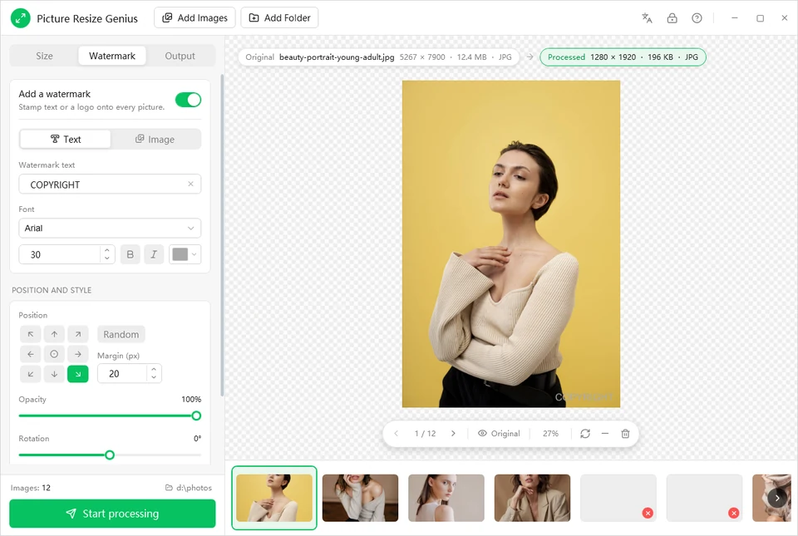The width and height of the screenshot is (798, 536).
Task: Open the Watermark tab
Action: [112, 56]
